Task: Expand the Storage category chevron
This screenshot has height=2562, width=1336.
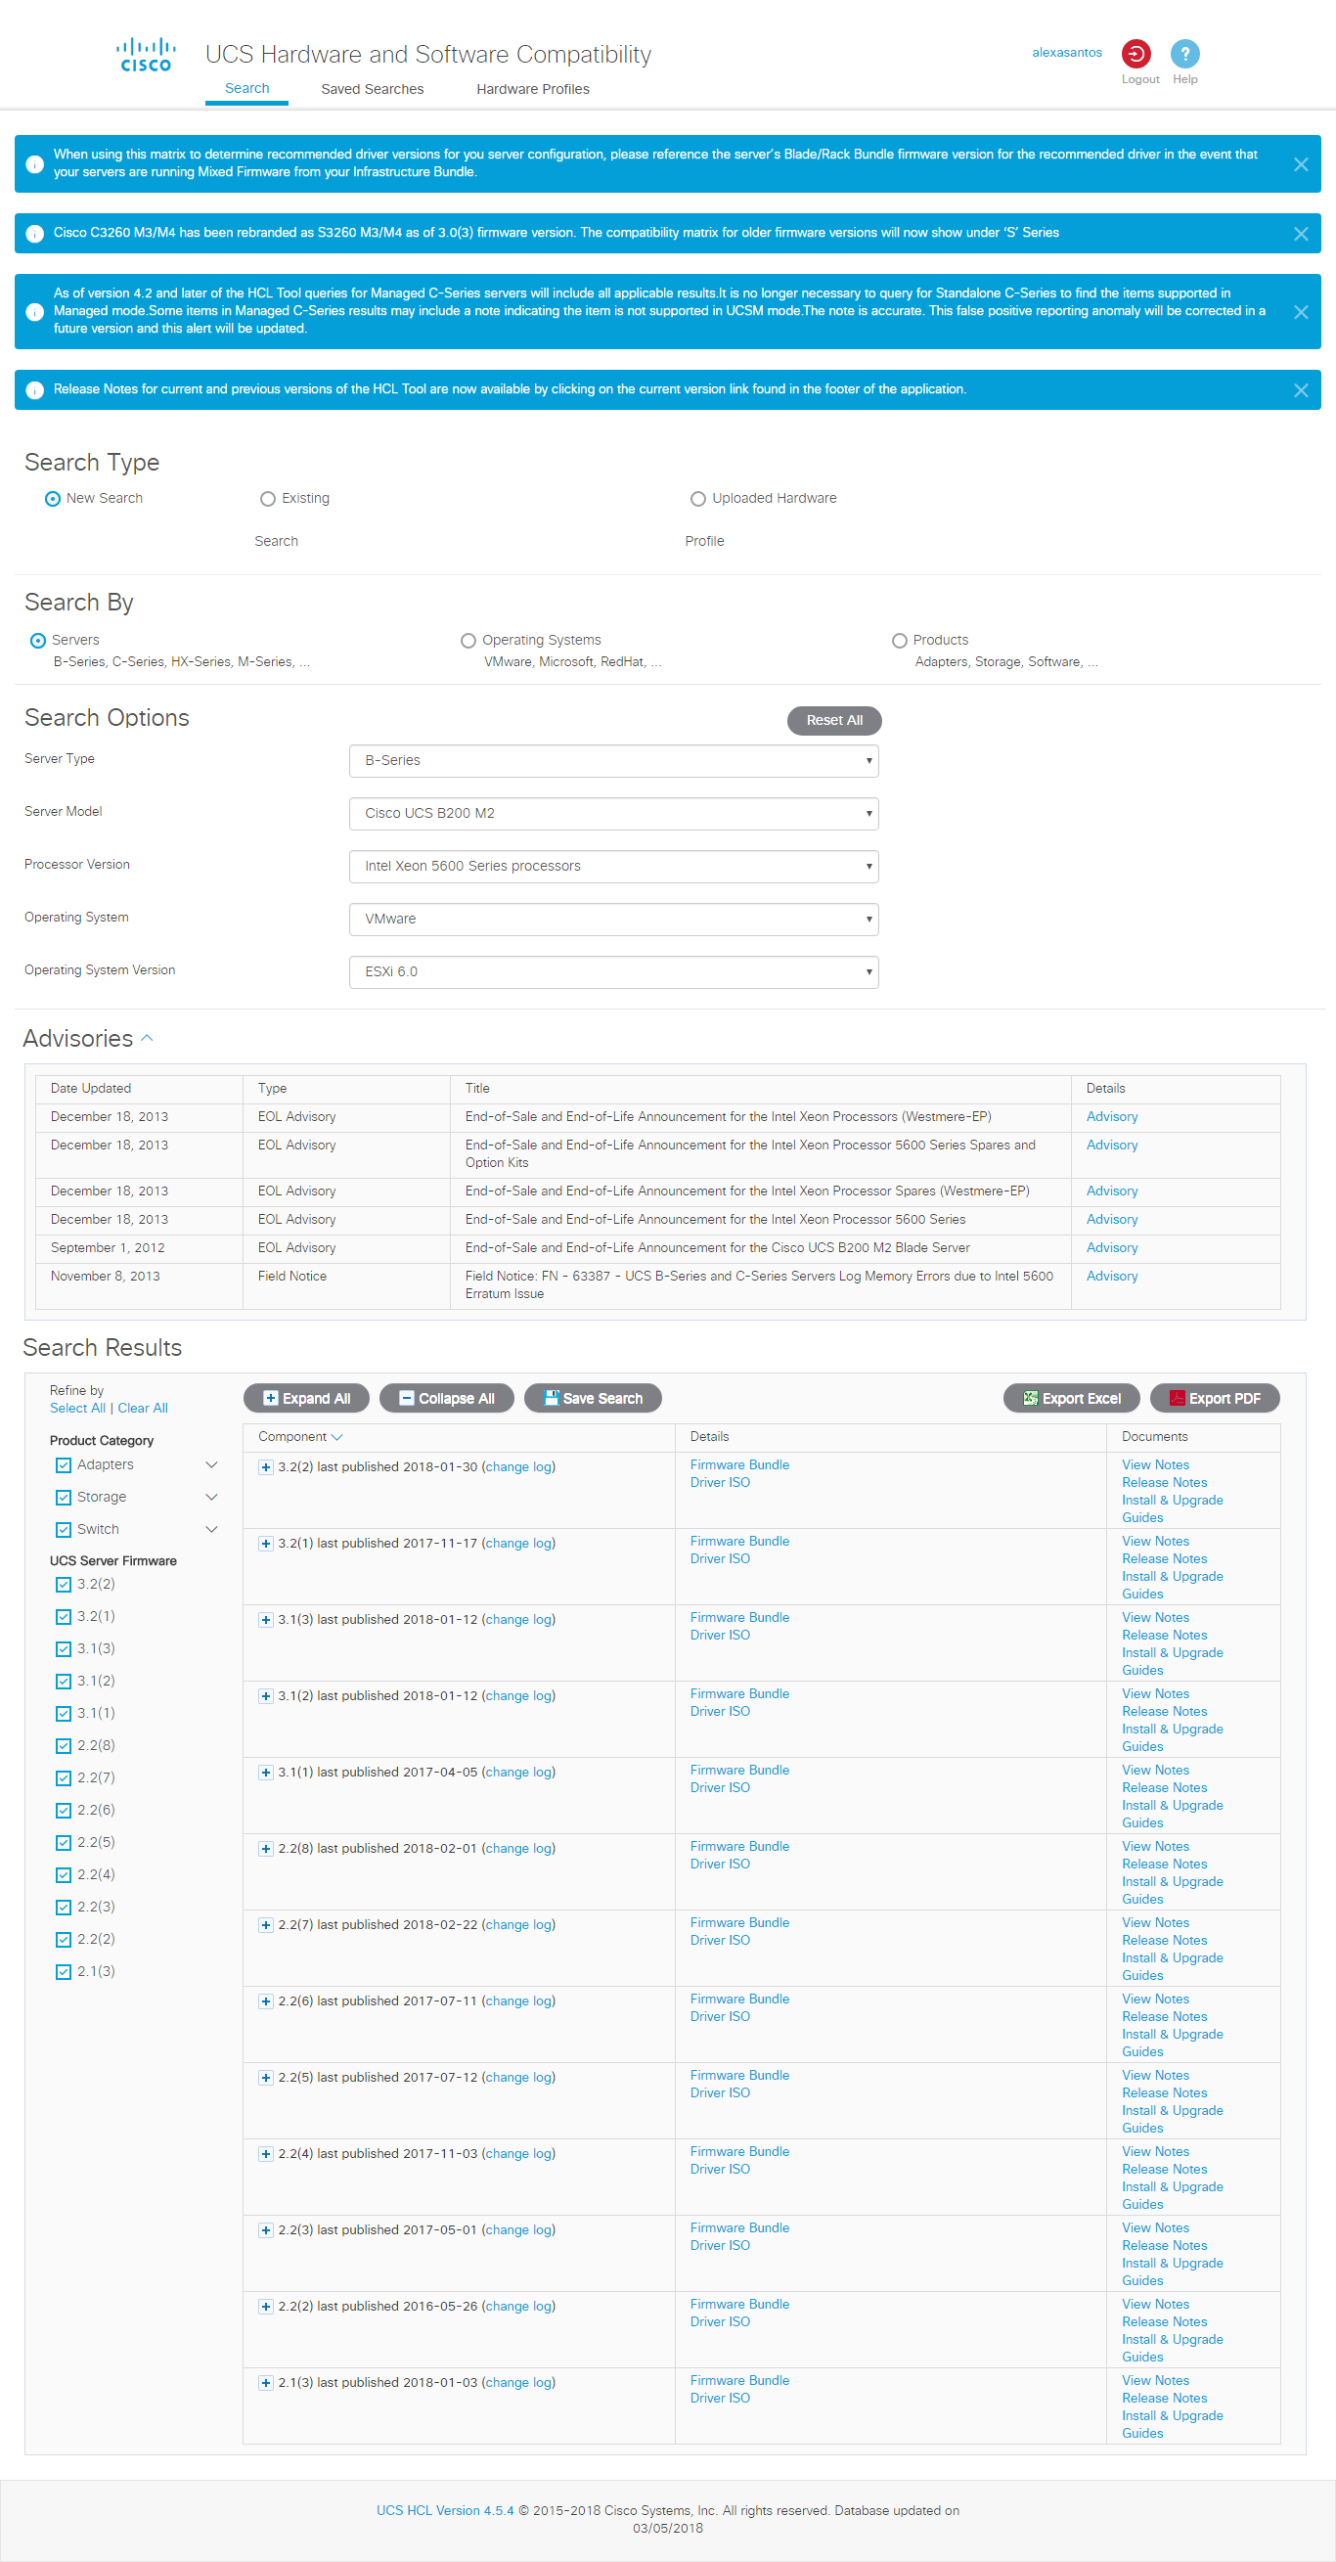Action: point(211,1498)
